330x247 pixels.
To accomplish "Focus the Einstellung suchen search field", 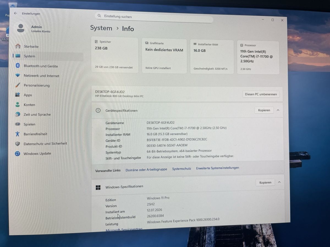I will (x=154, y=17).
